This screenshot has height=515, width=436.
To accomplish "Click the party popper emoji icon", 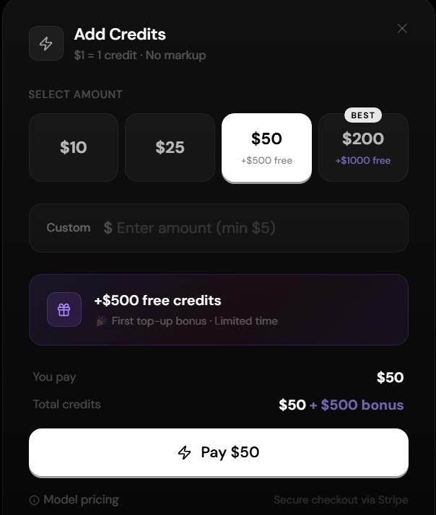I will tap(102, 320).
